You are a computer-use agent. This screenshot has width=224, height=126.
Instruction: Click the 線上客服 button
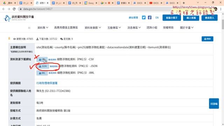point(191,18)
